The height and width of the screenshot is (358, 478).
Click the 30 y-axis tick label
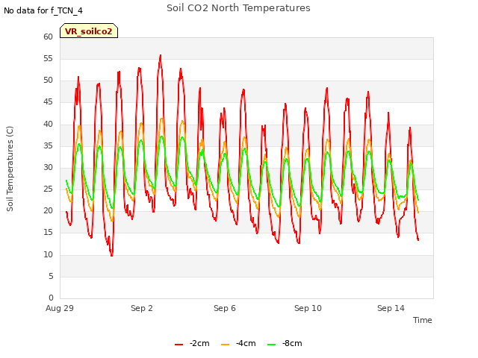[48, 167]
